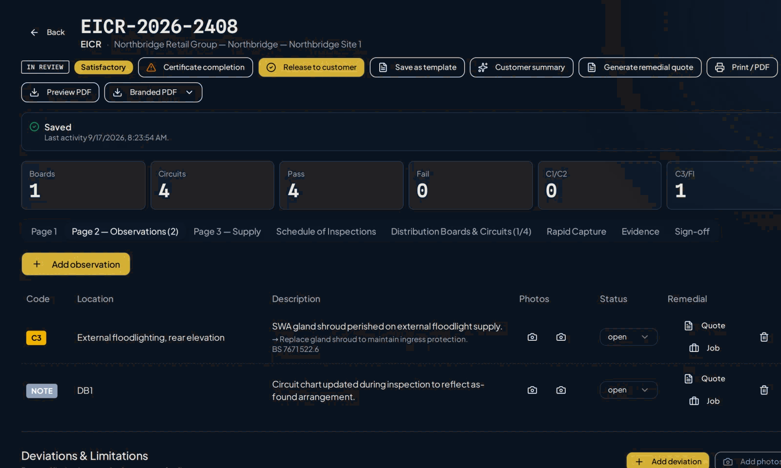Open Print / PDF
The width and height of the screenshot is (781, 468).
742,67
